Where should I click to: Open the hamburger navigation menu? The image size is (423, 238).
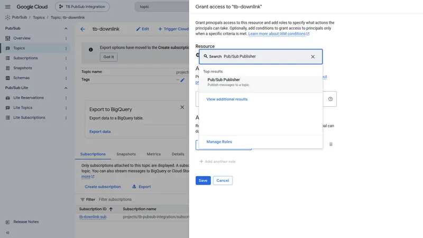[7, 7]
